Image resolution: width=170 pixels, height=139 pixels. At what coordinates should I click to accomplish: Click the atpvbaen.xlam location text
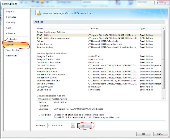96,59
